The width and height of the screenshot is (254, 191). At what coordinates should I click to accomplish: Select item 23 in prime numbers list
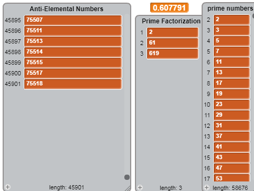click(x=232, y=105)
